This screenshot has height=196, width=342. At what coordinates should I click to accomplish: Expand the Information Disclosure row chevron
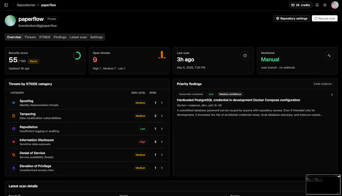tap(162, 142)
